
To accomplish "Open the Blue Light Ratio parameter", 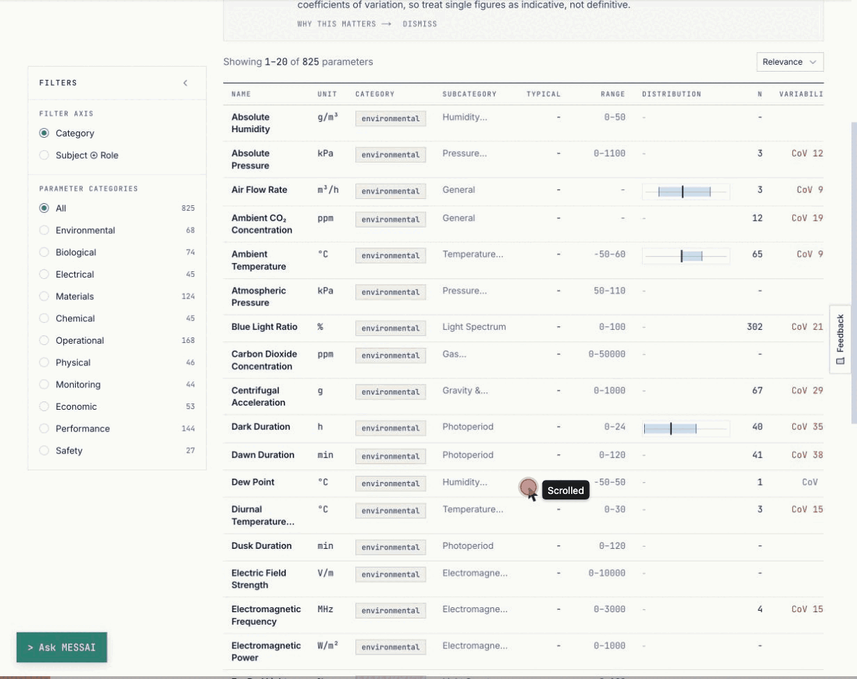I will [264, 327].
